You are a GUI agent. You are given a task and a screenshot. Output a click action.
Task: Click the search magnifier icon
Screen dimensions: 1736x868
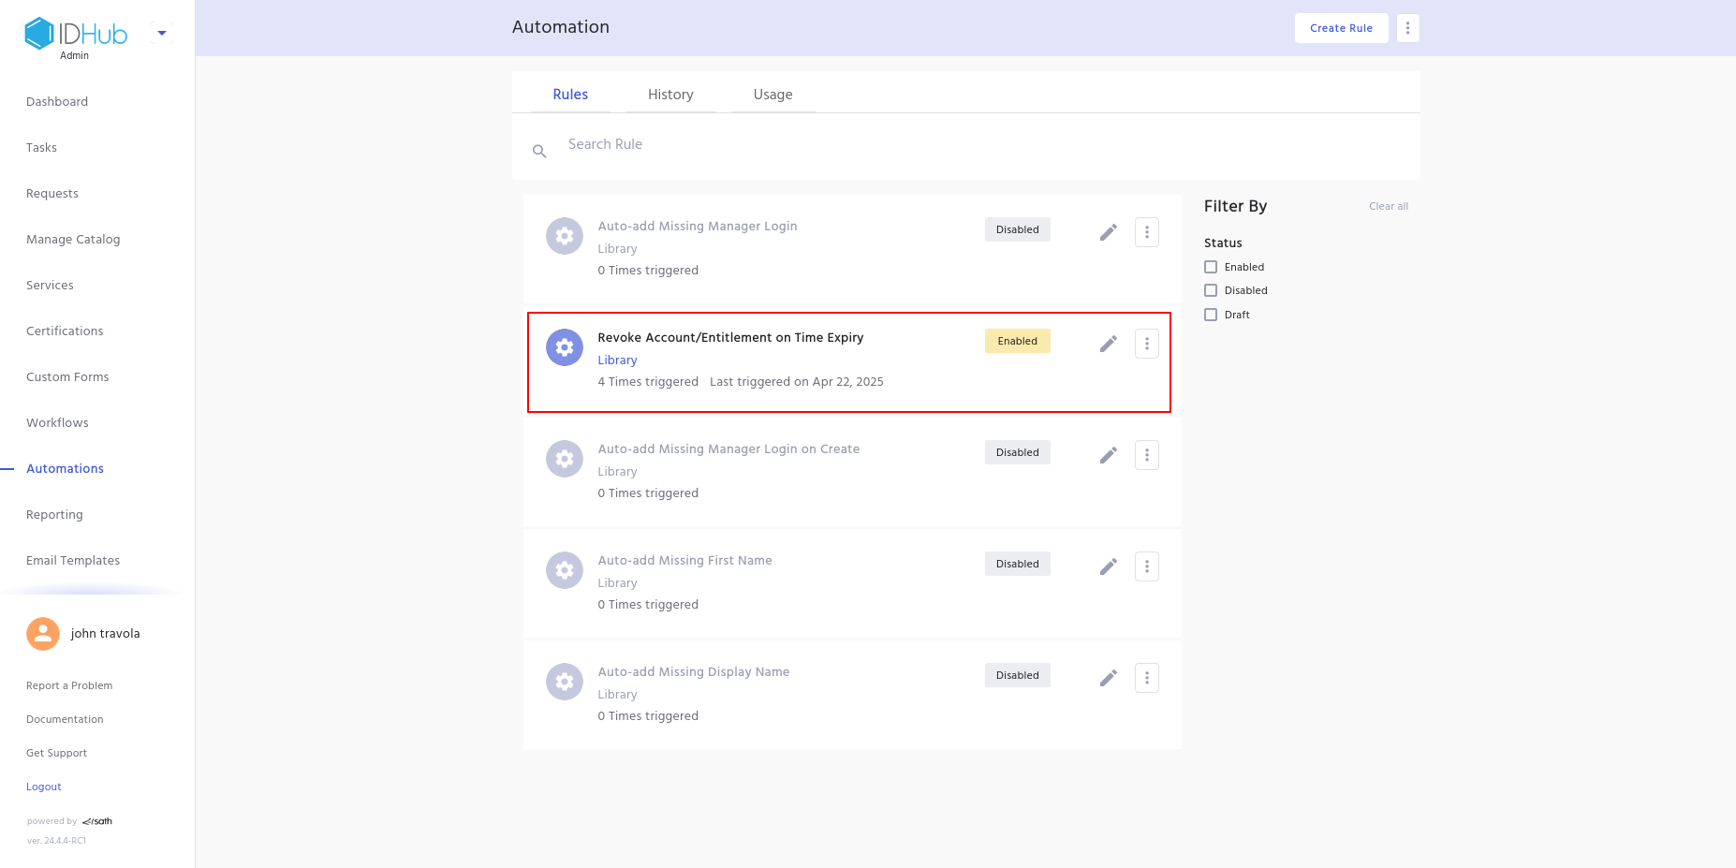(539, 151)
